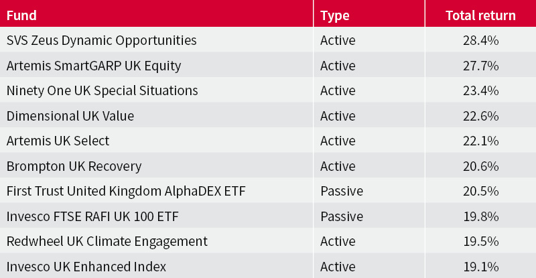Image resolution: width=536 pixels, height=278 pixels.
Task: Click Passive type for First Trust ETF
Action: (x=342, y=191)
